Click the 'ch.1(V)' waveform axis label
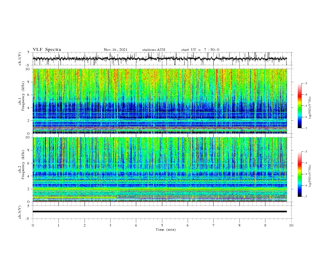 (x=20, y=59)
